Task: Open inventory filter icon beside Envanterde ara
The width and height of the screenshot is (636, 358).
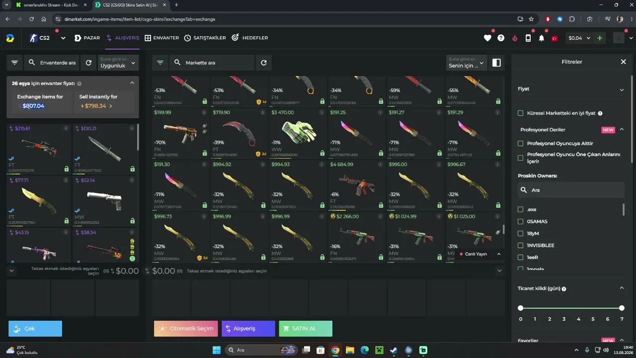Action: click(15, 63)
